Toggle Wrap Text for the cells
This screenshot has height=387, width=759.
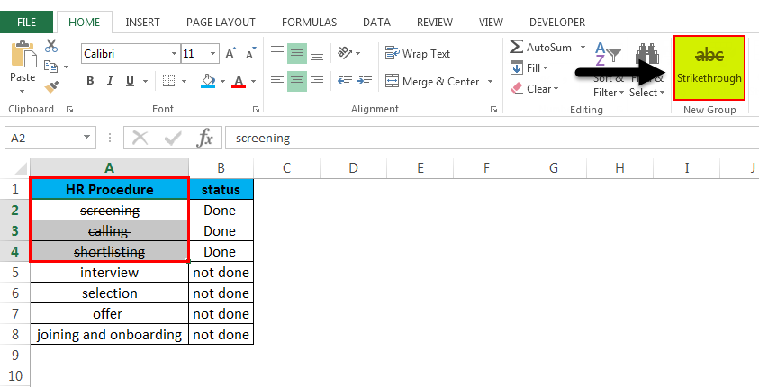(418, 54)
